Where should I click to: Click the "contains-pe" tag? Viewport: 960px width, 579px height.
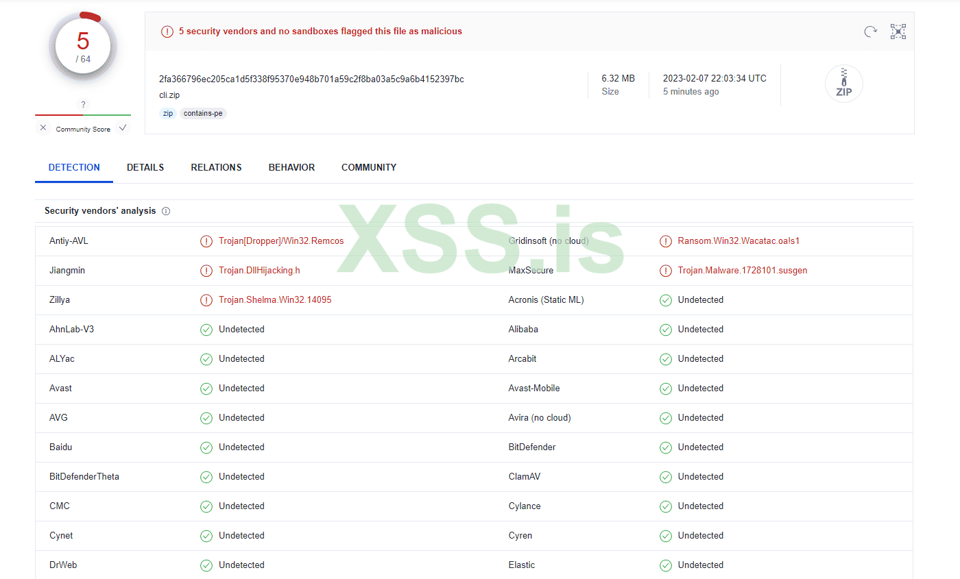(x=203, y=113)
